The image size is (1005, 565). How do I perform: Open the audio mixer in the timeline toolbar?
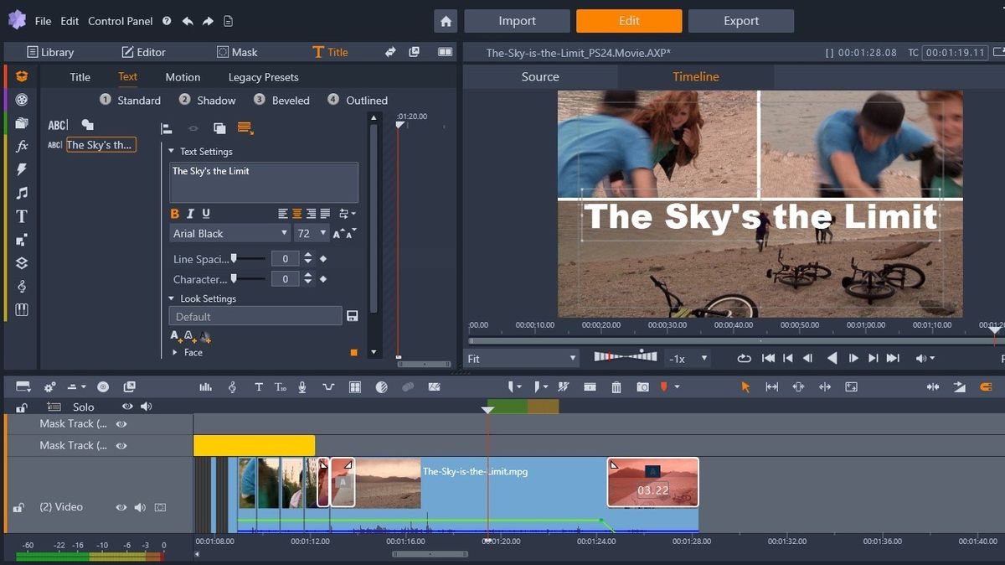point(205,387)
